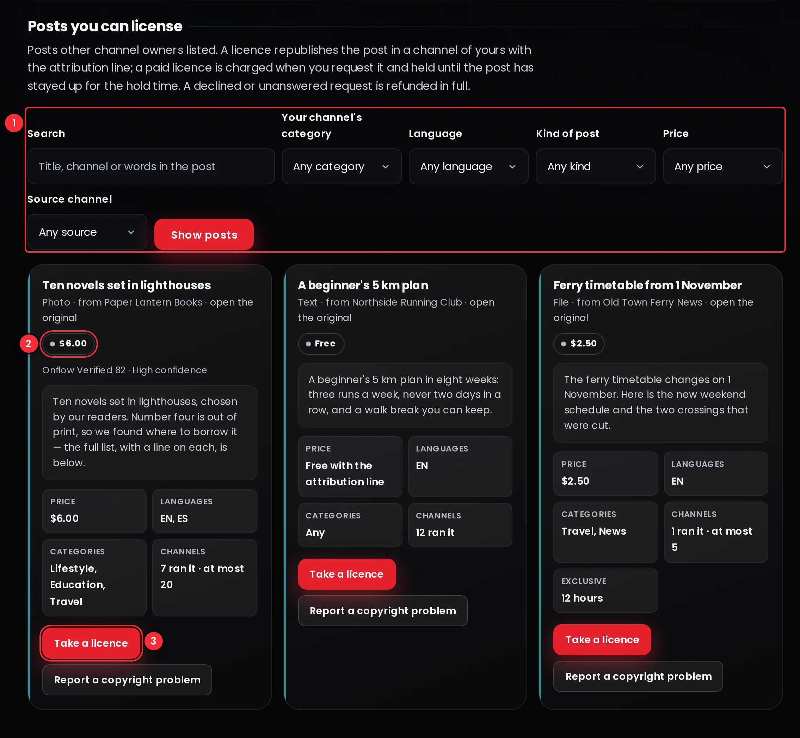Click the Lifestyle, Education, Travel categories value
The image size is (800, 738).
78,585
